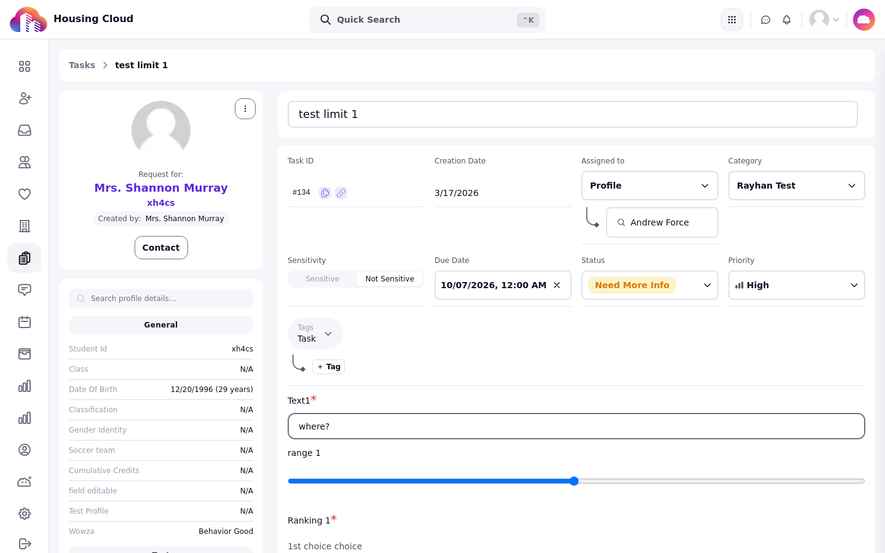Image resolution: width=885 pixels, height=553 pixels.
Task: Click the Tasks breadcrumb link
Action: [82, 65]
